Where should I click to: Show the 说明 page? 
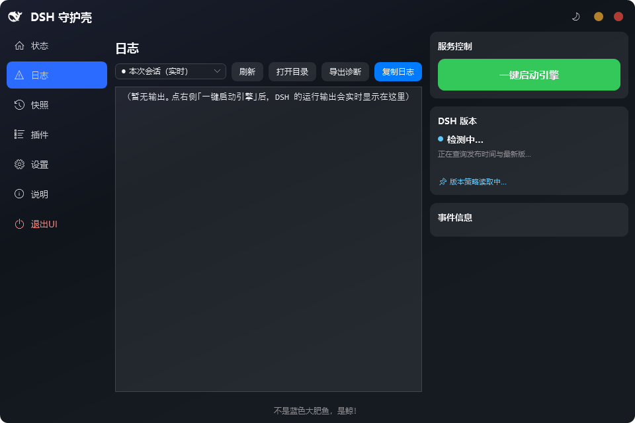point(57,194)
